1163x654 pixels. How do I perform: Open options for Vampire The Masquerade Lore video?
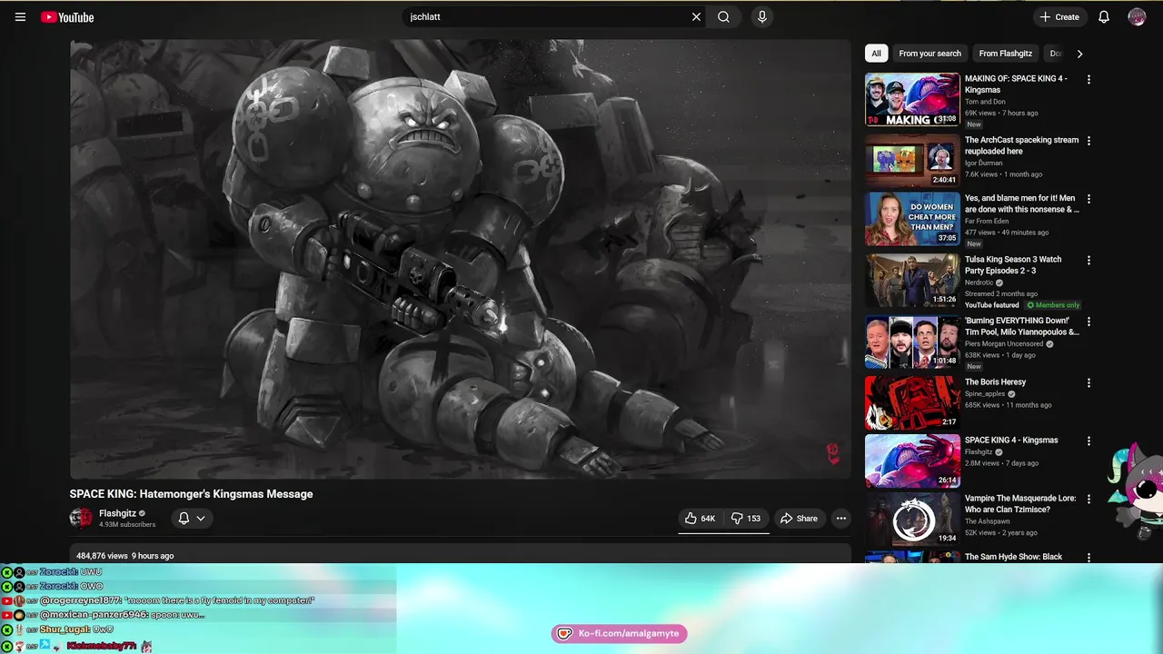1088,500
